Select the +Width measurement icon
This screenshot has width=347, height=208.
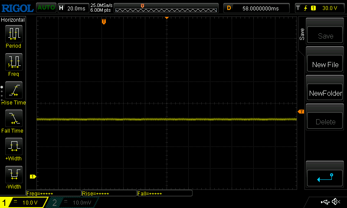point(14,146)
